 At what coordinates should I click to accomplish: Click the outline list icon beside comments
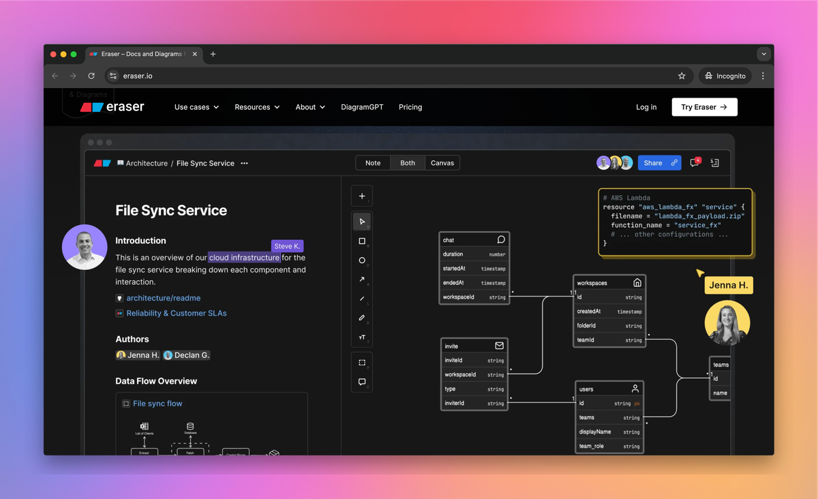tap(714, 163)
